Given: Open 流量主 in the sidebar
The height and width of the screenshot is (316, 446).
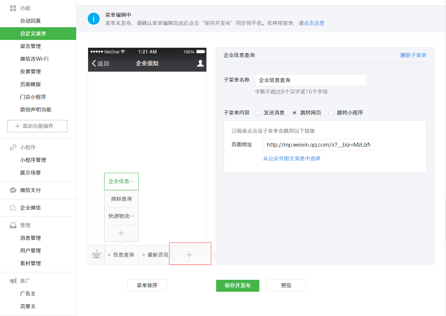Looking at the screenshot, I should [28, 306].
